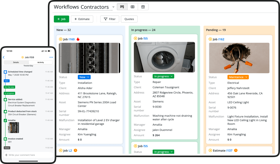Open the Workflows Contractors dropdown arrow
280x164 pixels.
click(x=113, y=7)
